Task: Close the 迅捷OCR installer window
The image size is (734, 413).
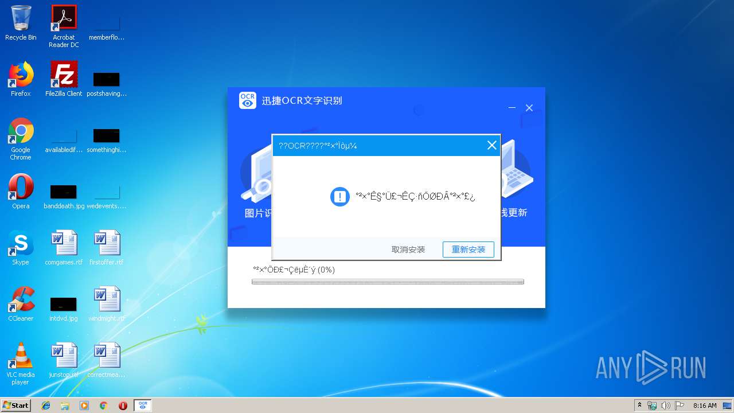Action: click(x=529, y=108)
